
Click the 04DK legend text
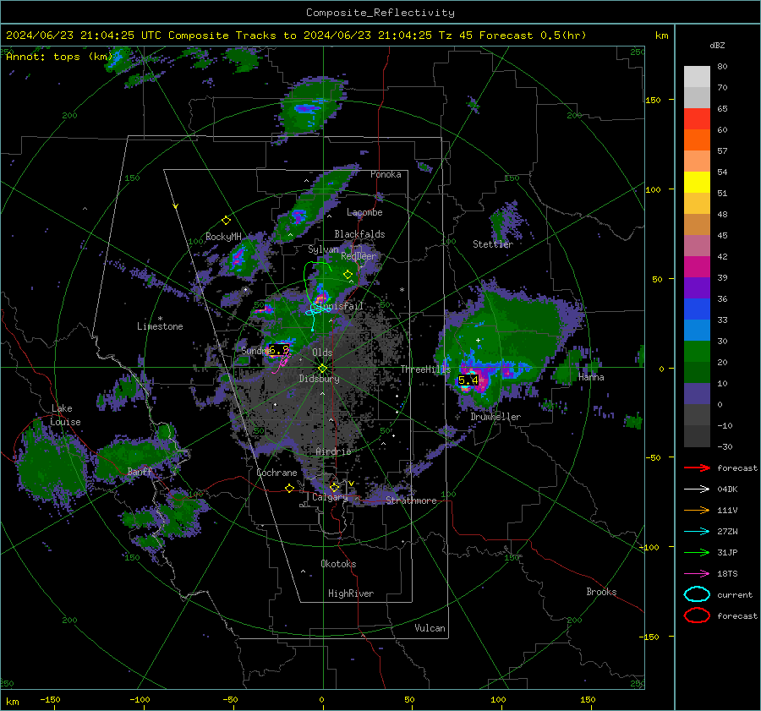[x=727, y=489]
